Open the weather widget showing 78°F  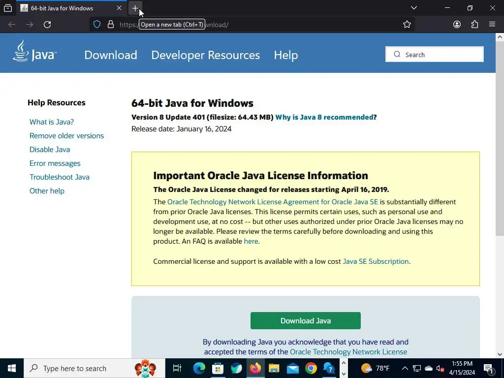tap(375, 368)
